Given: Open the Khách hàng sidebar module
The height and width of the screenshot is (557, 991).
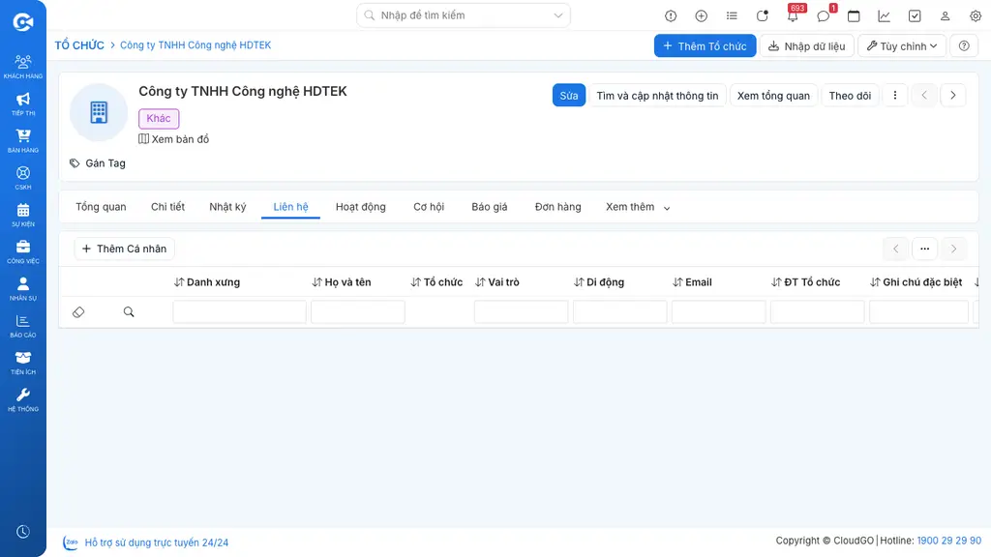Looking at the screenshot, I should click(x=23, y=67).
